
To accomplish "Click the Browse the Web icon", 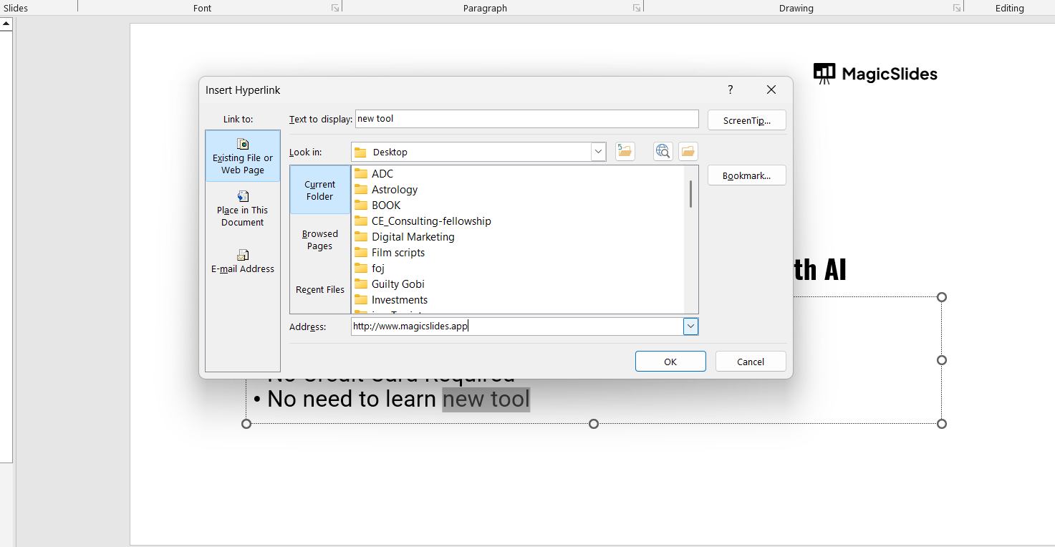I will tap(663, 151).
